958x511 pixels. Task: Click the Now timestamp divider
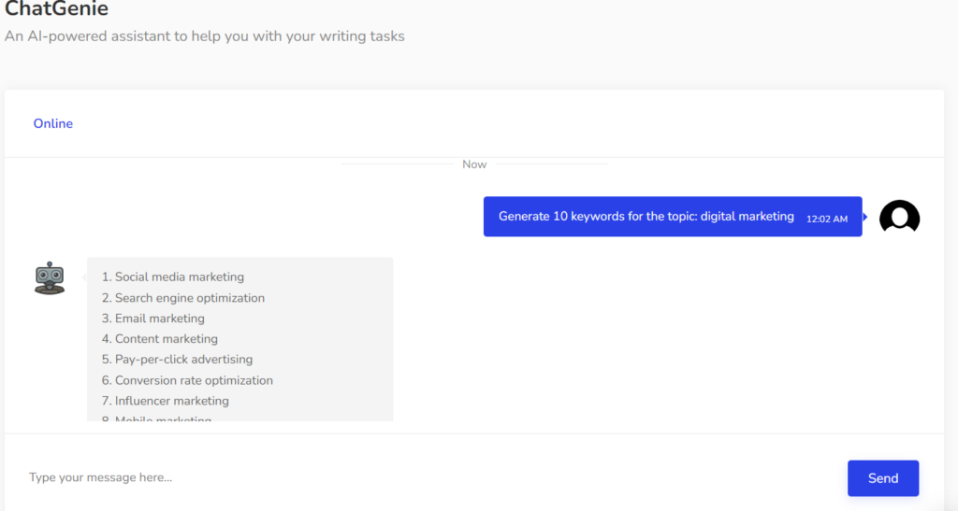tap(474, 164)
